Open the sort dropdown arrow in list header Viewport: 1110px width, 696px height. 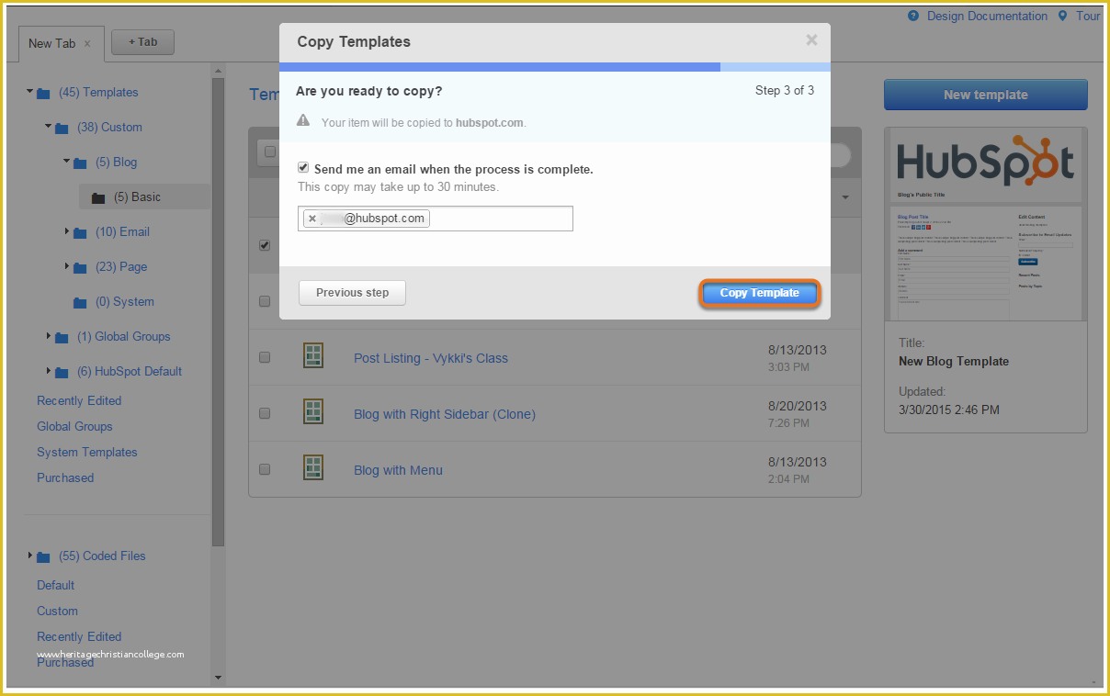(844, 197)
